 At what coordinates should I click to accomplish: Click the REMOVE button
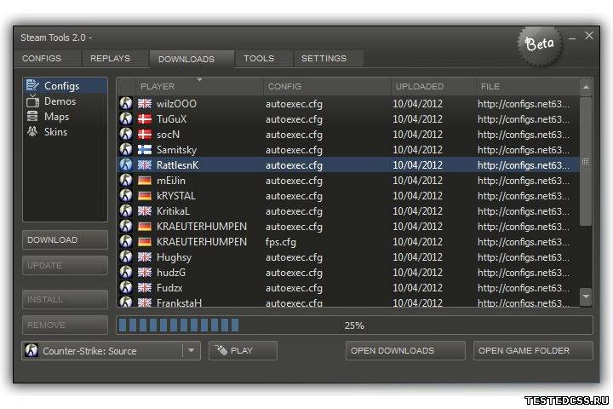pos(65,325)
